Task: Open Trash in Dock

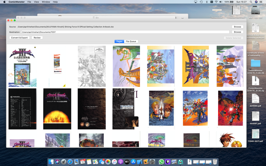Action: [x=215, y=162]
